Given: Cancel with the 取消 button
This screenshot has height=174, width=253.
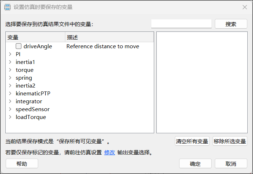Looking at the screenshot, I should 231,164.
